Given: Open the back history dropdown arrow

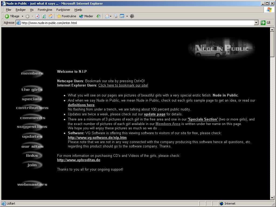Looking at the screenshot, I should [22, 16].
